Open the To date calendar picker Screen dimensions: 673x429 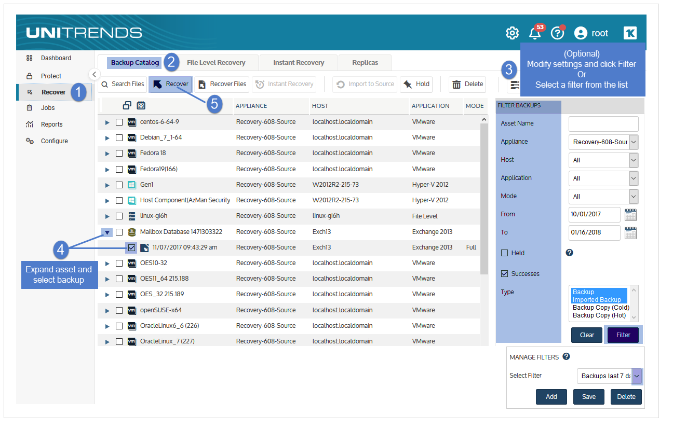[630, 232]
